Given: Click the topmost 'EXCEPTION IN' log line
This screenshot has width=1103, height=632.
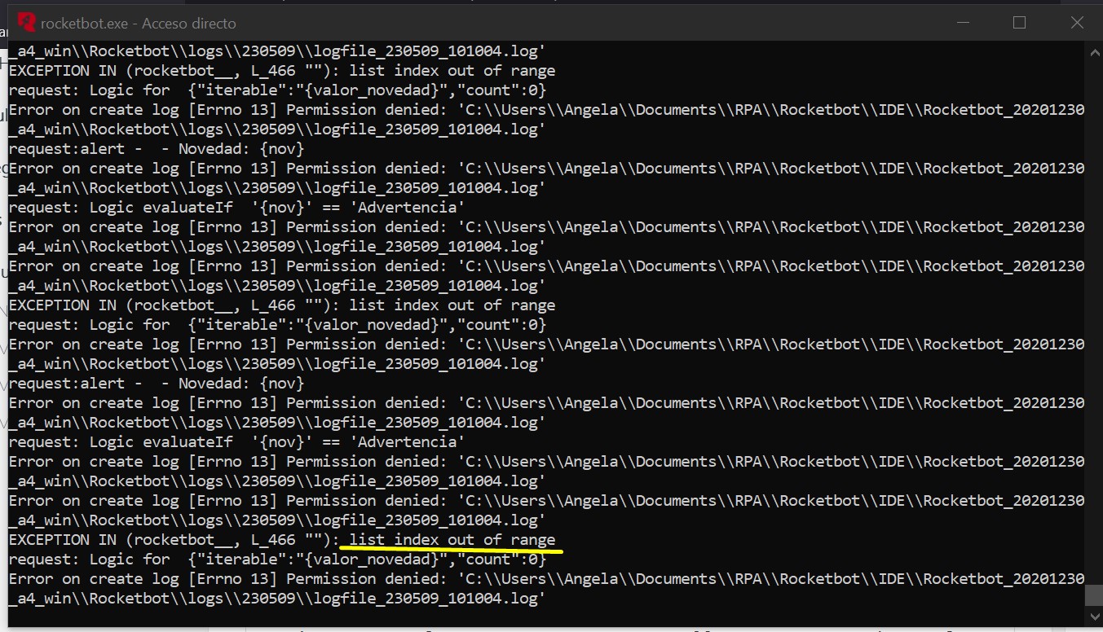Looking at the screenshot, I should (281, 71).
